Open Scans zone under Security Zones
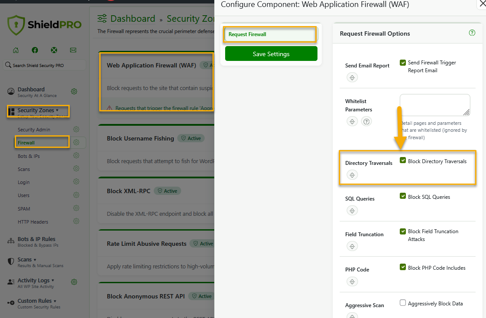 coord(24,169)
